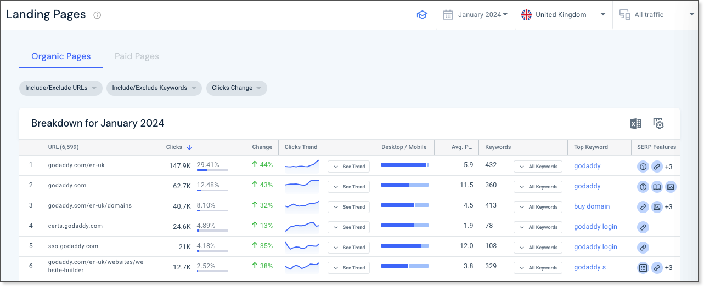Expand All Keywords in godaddy.com row
Image resolution: width=704 pixels, height=287 pixels.
pyautogui.click(x=538, y=187)
